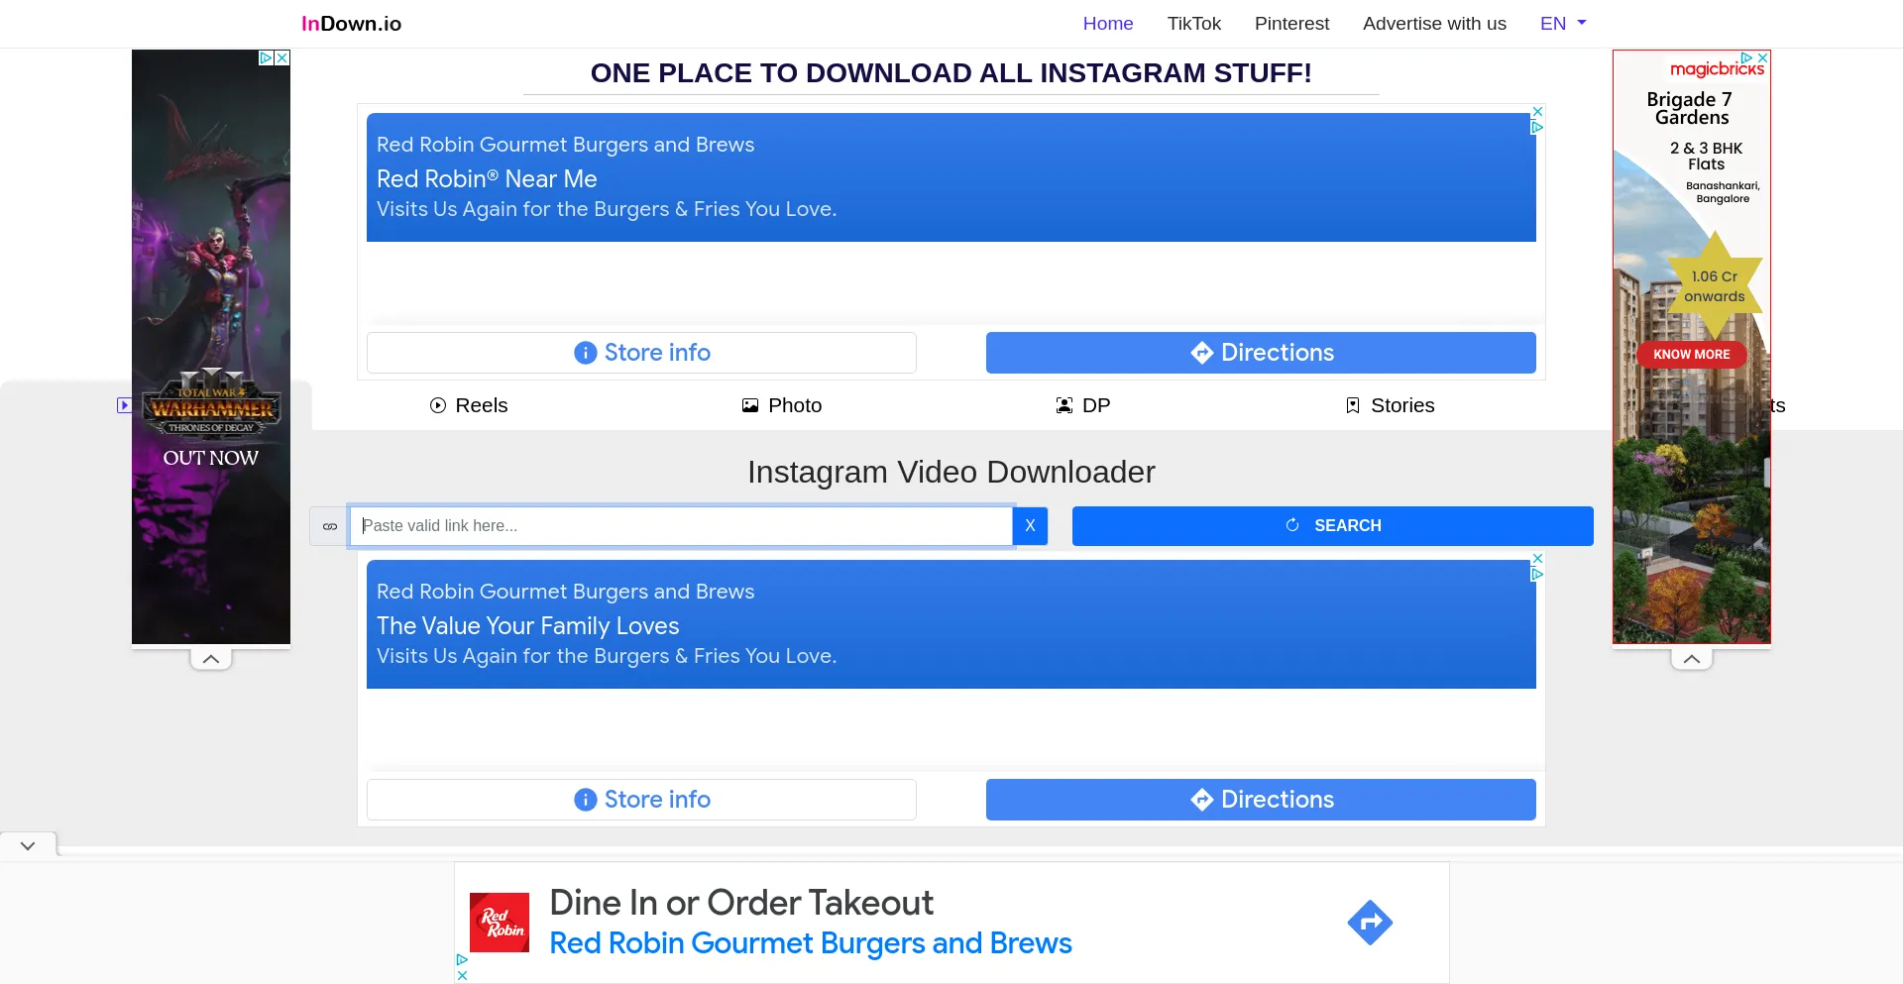1903x984 pixels.
Task: Click the SEARCH button
Action: pyautogui.click(x=1332, y=526)
